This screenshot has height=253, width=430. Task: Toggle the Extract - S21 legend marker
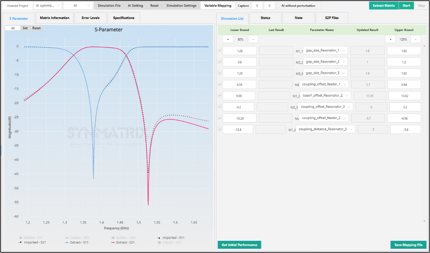tap(113, 242)
